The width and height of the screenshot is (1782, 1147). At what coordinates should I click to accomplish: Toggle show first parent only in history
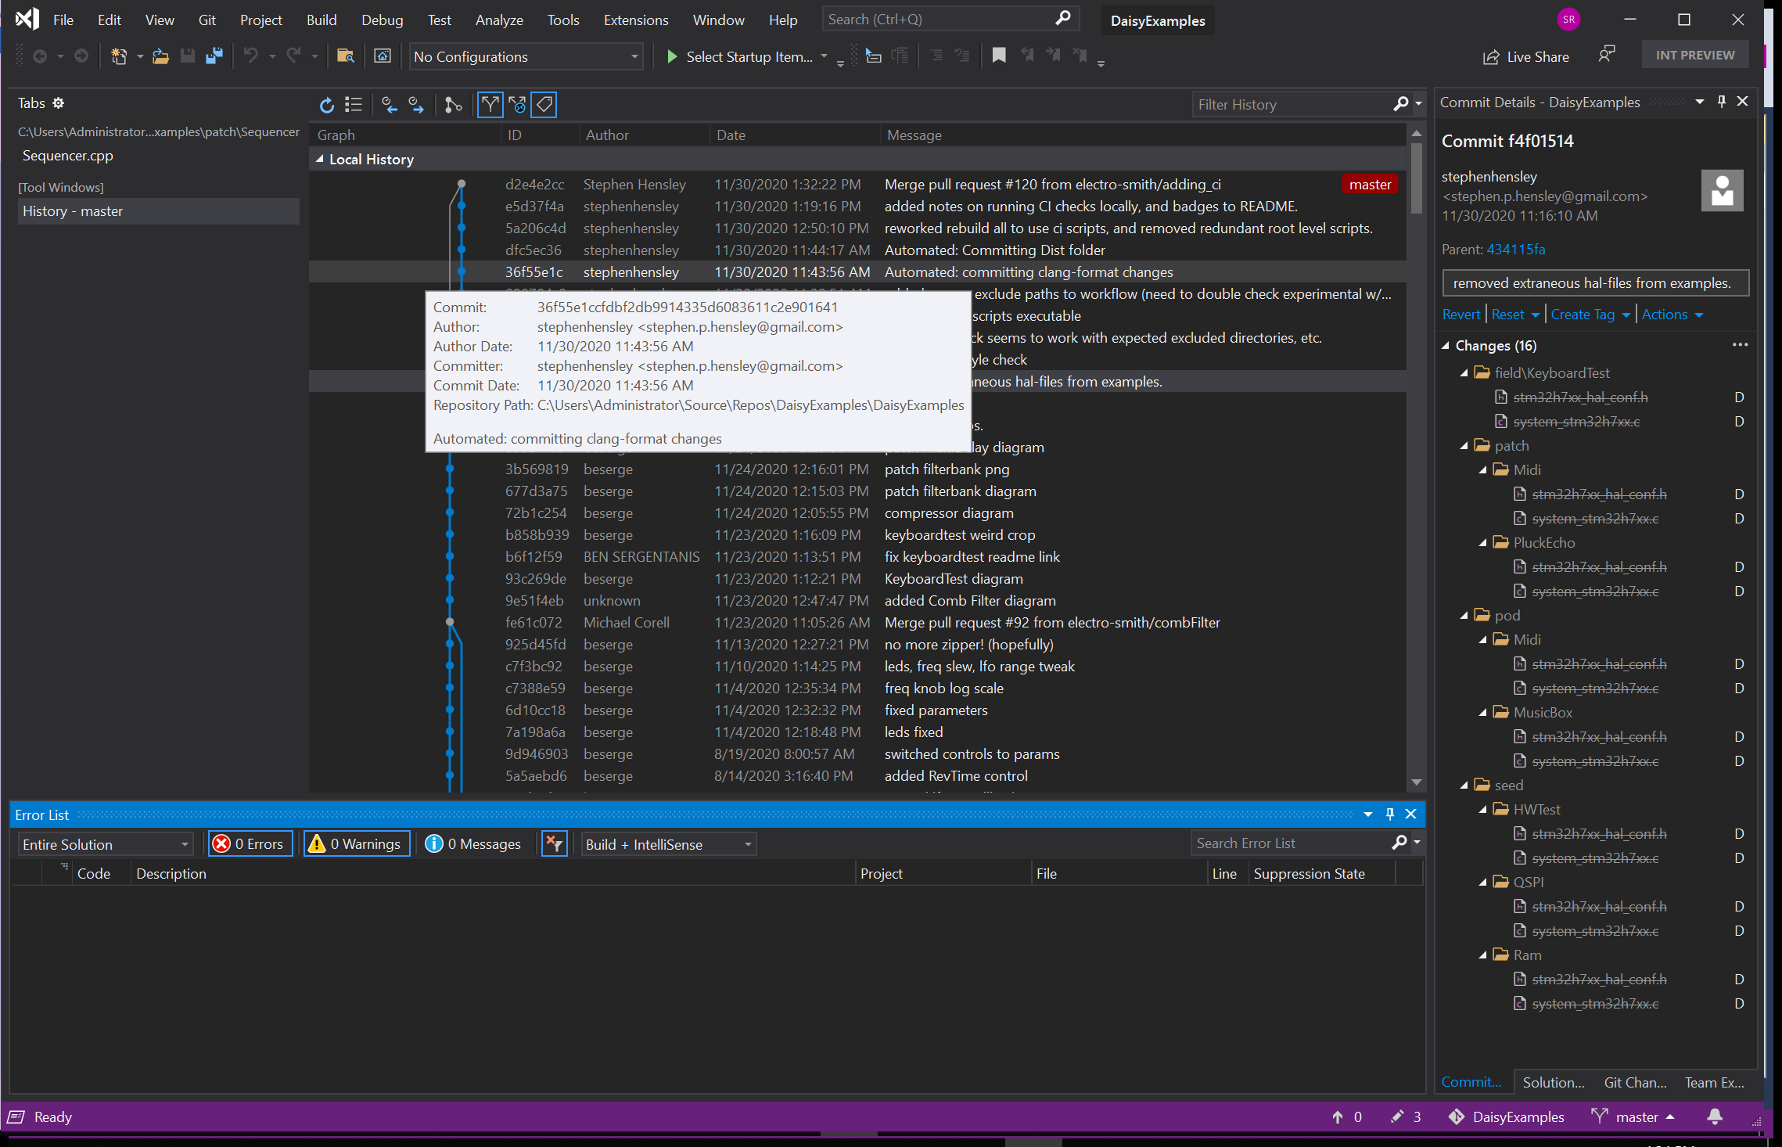click(x=490, y=104)
